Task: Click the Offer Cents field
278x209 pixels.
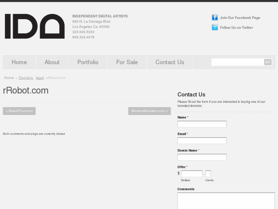Action: pos(208,174)
